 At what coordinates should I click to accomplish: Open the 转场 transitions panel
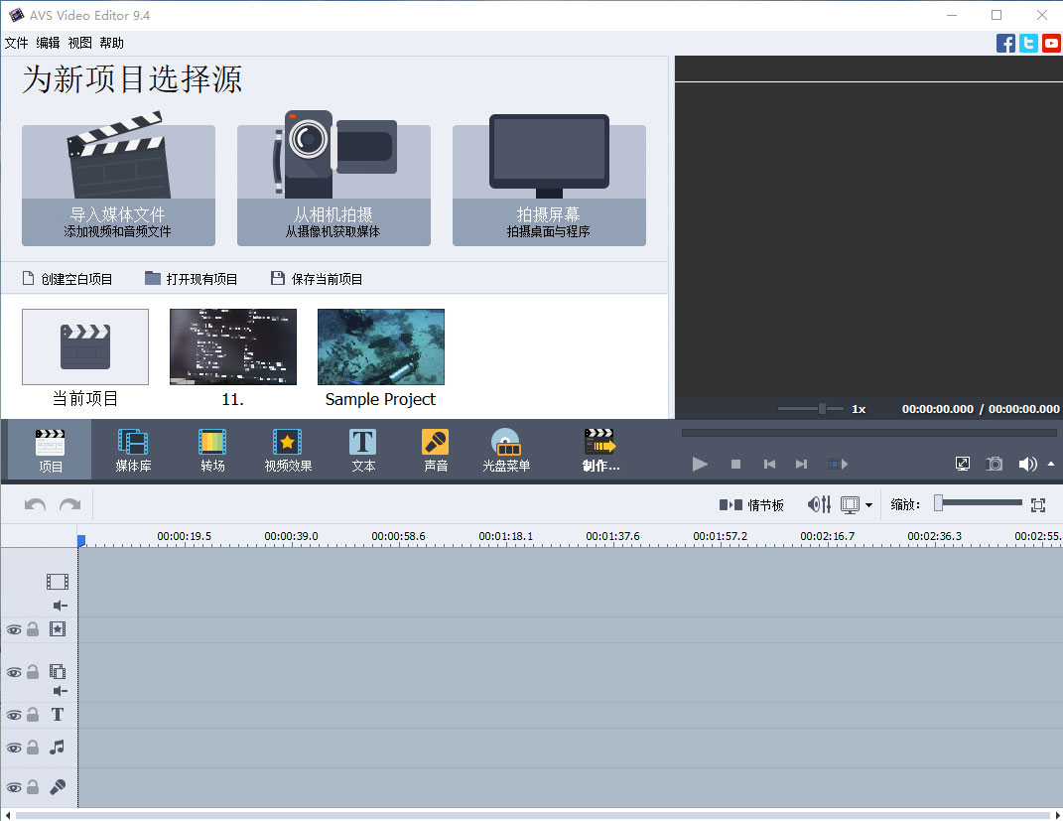tap(212, 450)
